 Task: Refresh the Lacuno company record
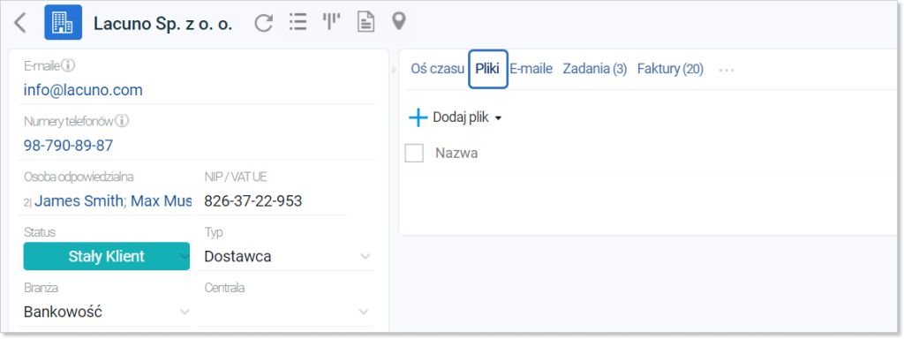tap(263, 23)
